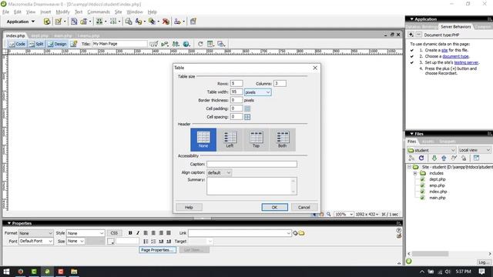The height and width of the screenshot is (277, 493).
Task: Select the None header option
Action: click(203, 139)
